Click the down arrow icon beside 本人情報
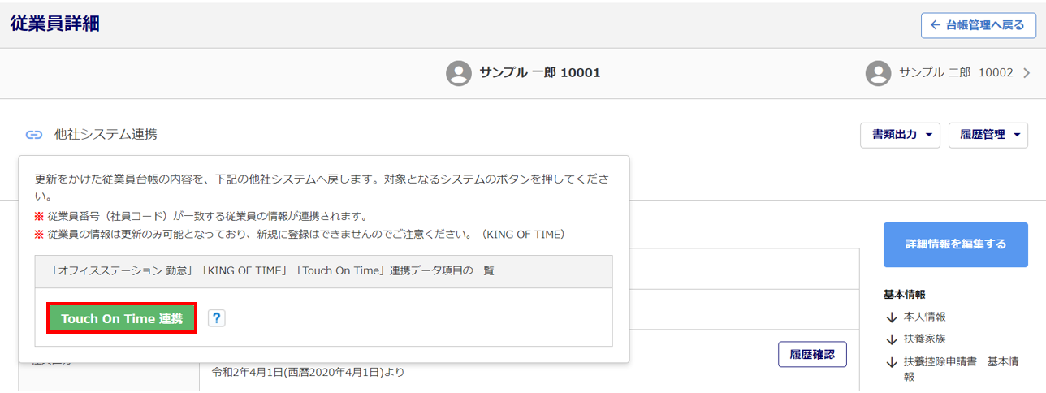The height and width of the screenshot is (393, 1046). (x=892, y=317)
